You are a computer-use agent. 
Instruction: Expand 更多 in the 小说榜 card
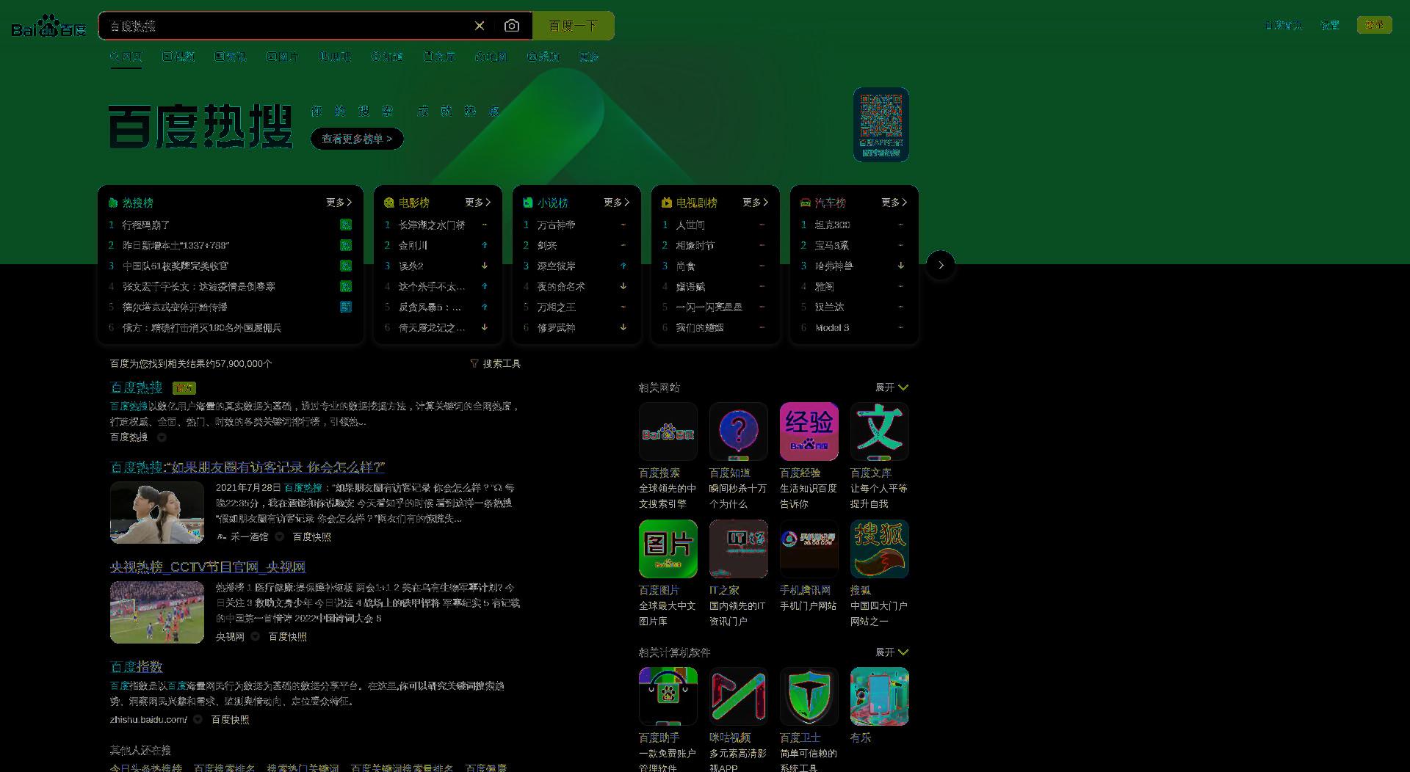(x=616, y=203)
